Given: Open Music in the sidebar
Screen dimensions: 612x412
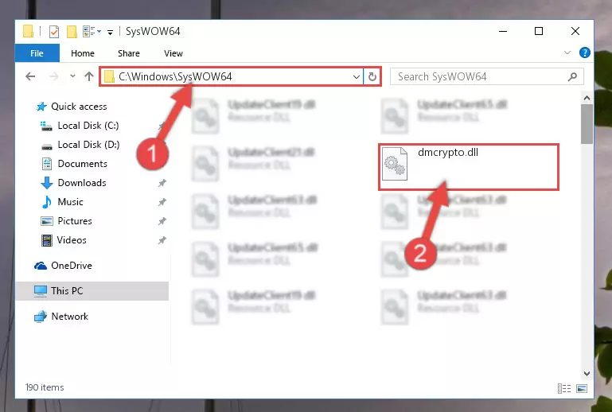Looking at the screenshot, I should coord(70,202).
